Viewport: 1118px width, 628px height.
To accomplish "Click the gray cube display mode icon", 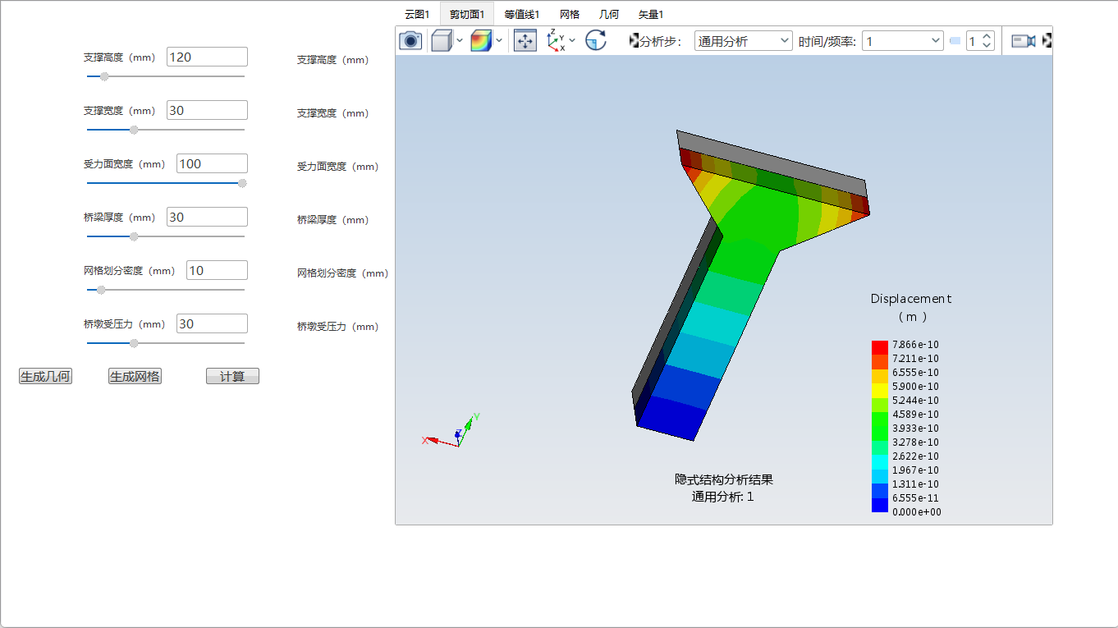I will click(x=442, y=40).
